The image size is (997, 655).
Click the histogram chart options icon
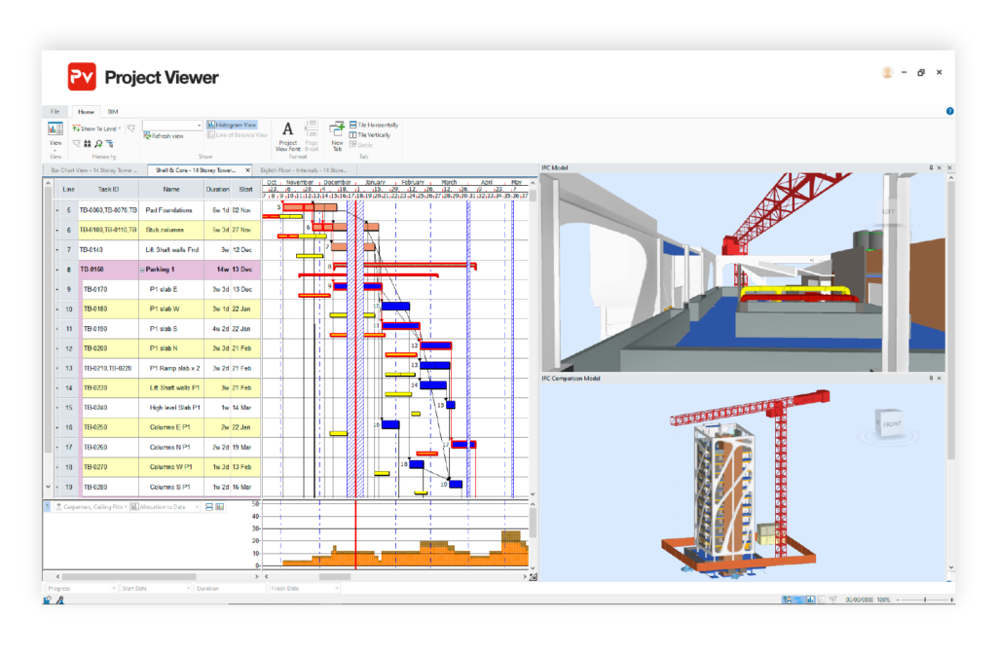click(x=219, y=507)
